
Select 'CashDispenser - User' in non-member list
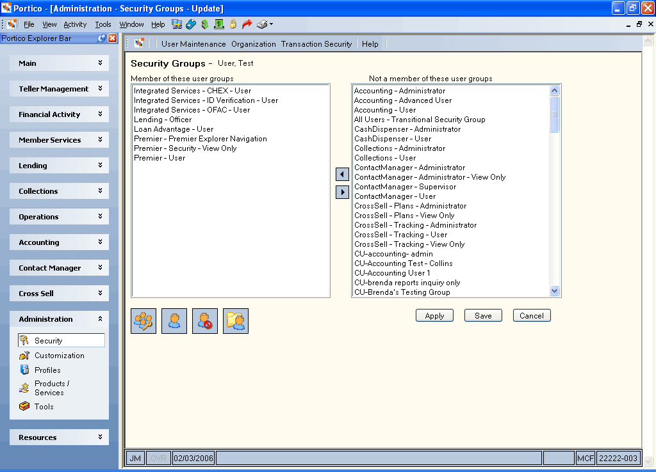pyautogui.click(x=393, y=139)
